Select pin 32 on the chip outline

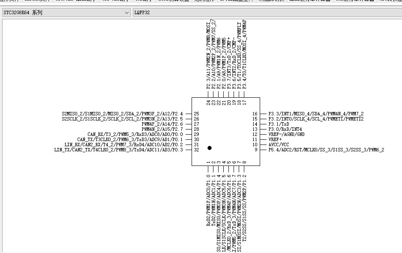coord(196,150)
